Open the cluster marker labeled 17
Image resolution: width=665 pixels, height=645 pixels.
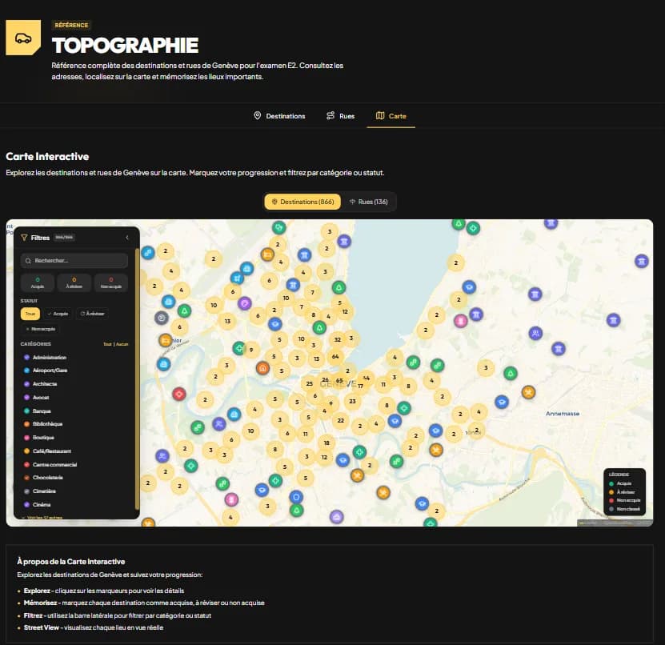pos(360,387)
